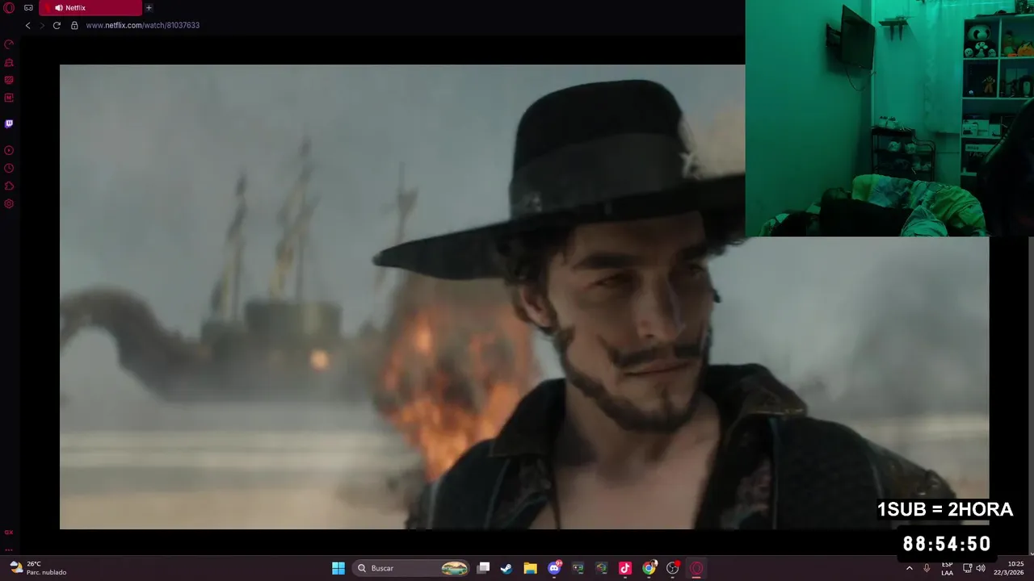Launch Steam from the taskbar
This screenshot has width=1034, height=581.
(506, 568)
